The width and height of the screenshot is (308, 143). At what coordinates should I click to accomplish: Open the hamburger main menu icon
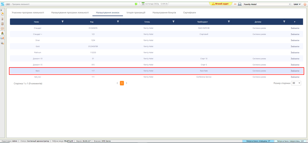coord(3,4)
